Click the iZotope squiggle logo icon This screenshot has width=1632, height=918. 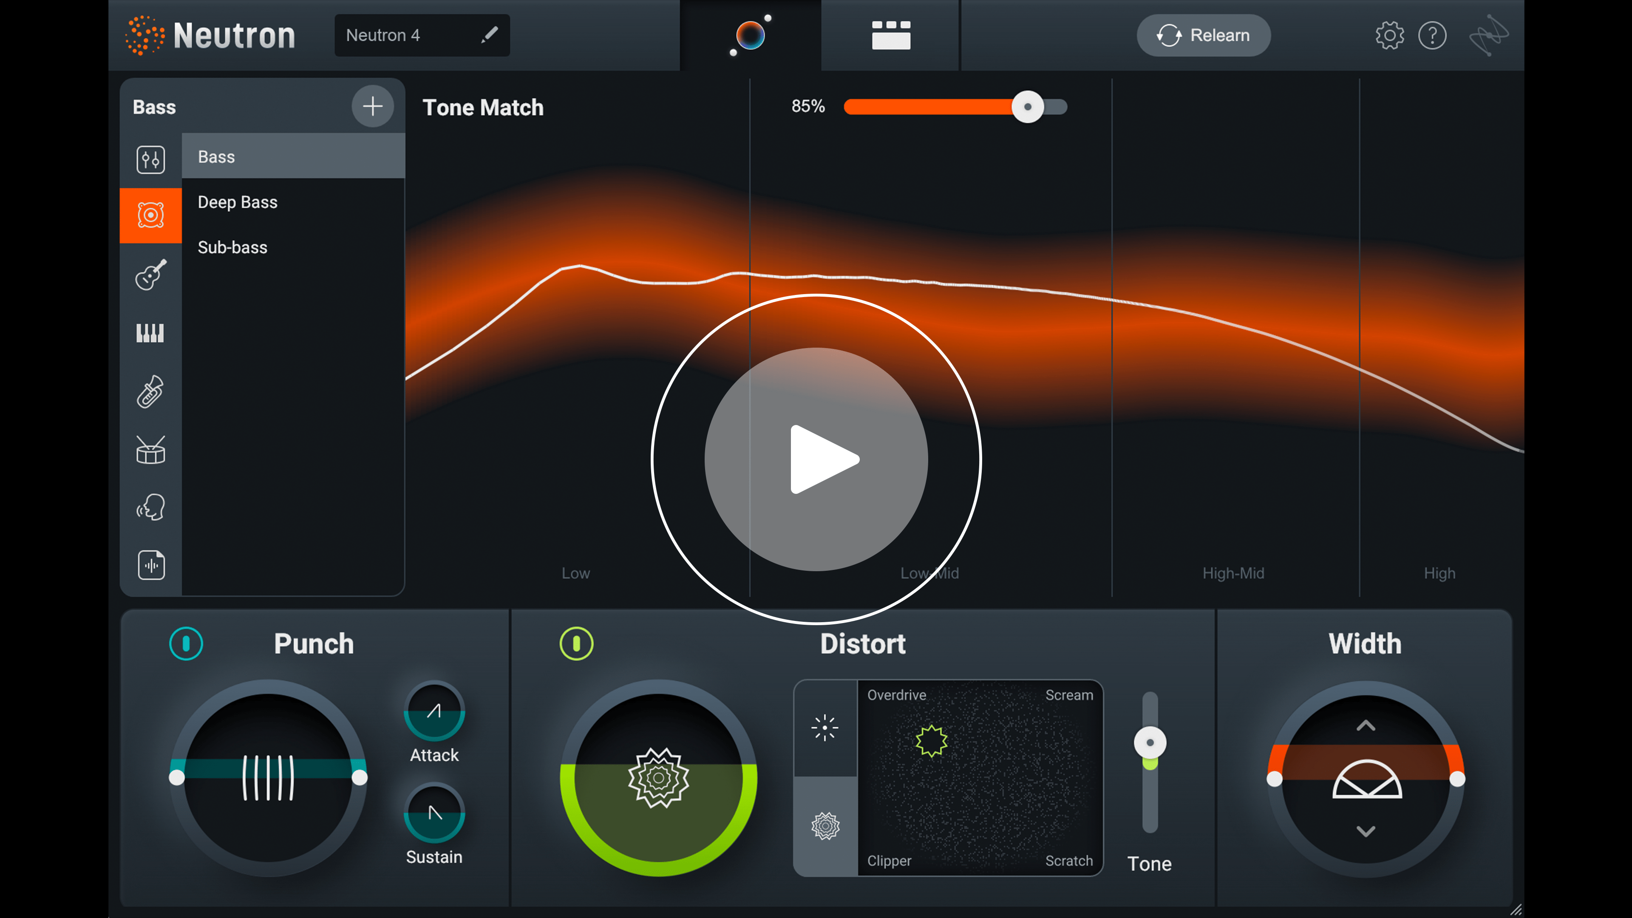[x=1489, y=35]
